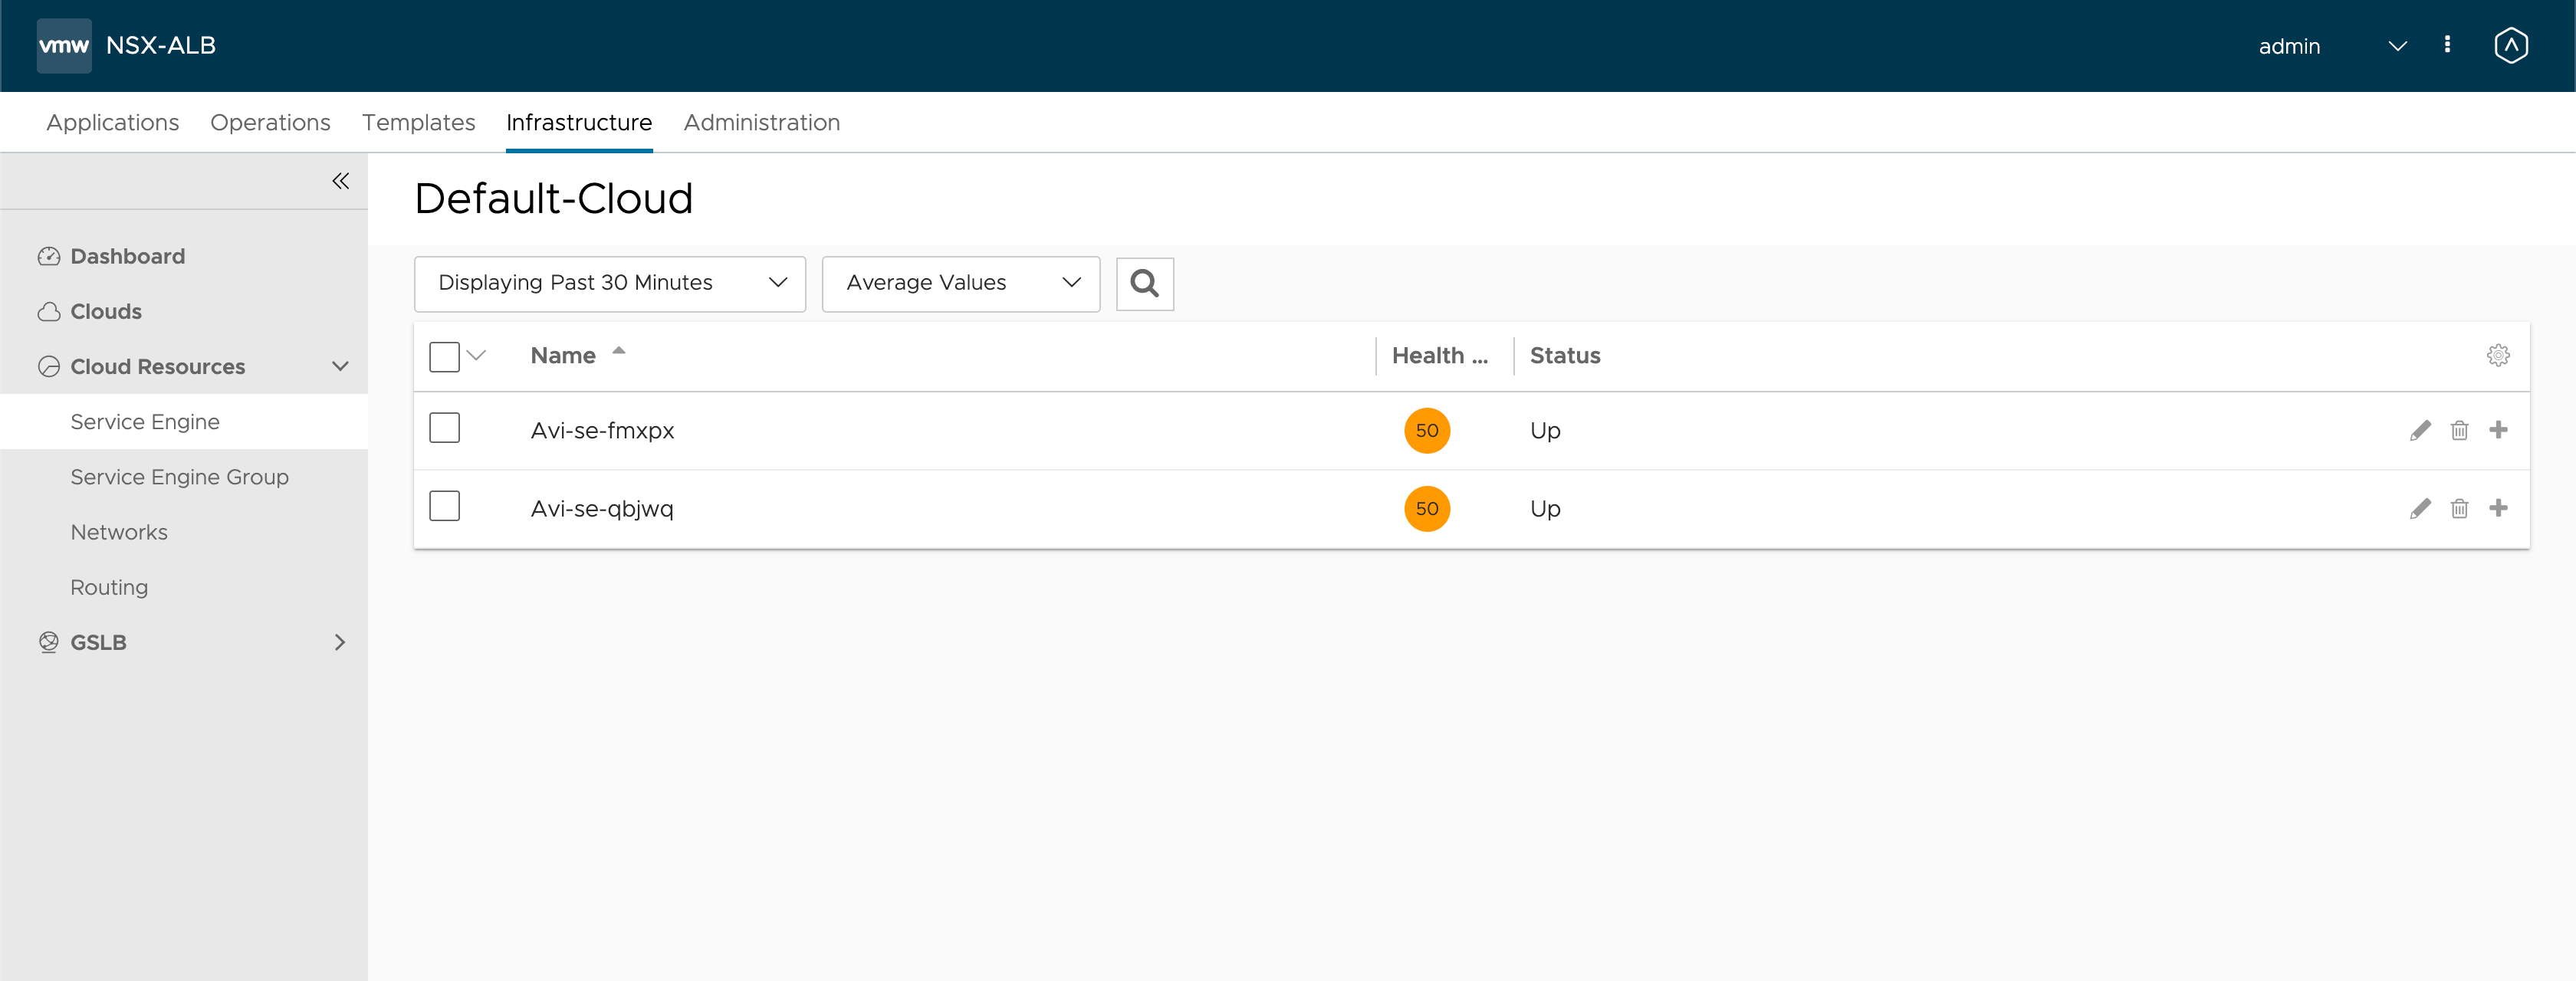Open the Average Values dropdown
Screen dimensions: 2576x981
pyautogui.click(x=961, y=284)
